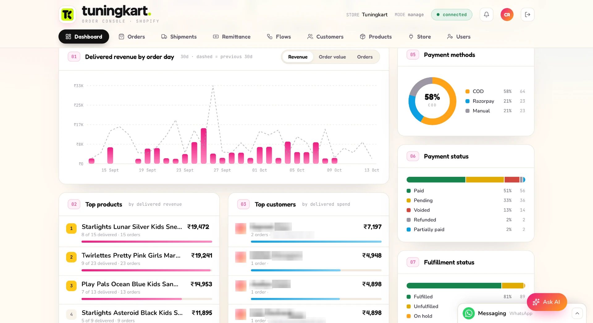The width and height of the screenshot is (593, 323).
Task: Select the ₹7,197 top customer amount
Action: tap(372, 227)
